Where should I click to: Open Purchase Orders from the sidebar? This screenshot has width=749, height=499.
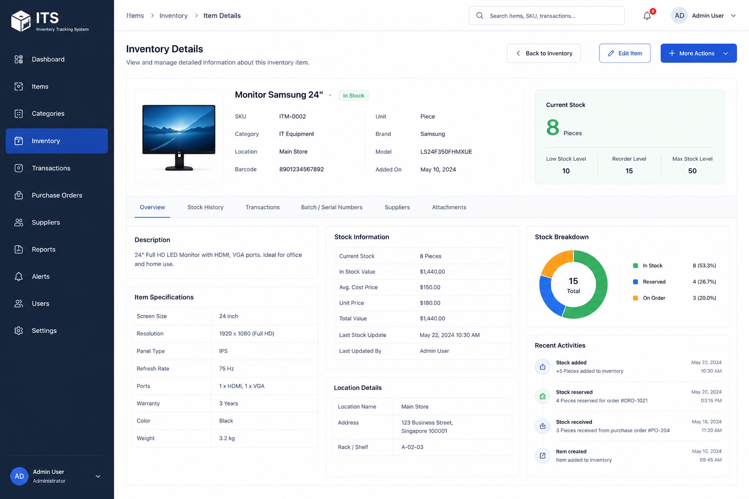click(57, 195)
